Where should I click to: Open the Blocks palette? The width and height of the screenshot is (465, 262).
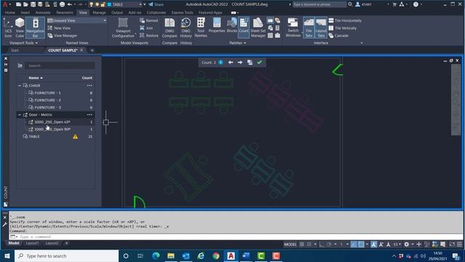coord(232,25)
